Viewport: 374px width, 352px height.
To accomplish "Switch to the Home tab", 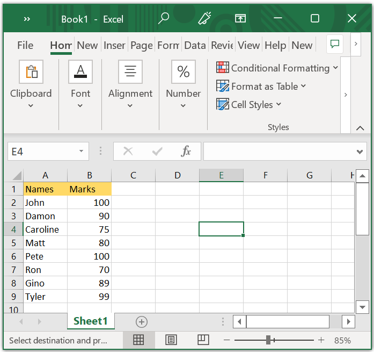I will point(61,45).
